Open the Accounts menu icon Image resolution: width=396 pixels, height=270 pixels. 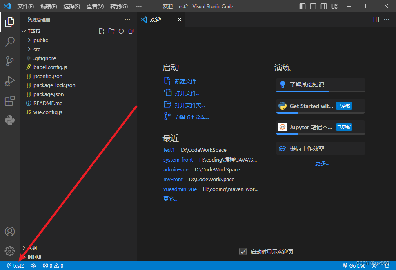(10, 232)
